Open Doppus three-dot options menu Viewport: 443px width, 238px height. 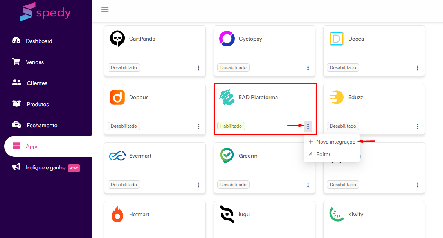pos(198,126)
